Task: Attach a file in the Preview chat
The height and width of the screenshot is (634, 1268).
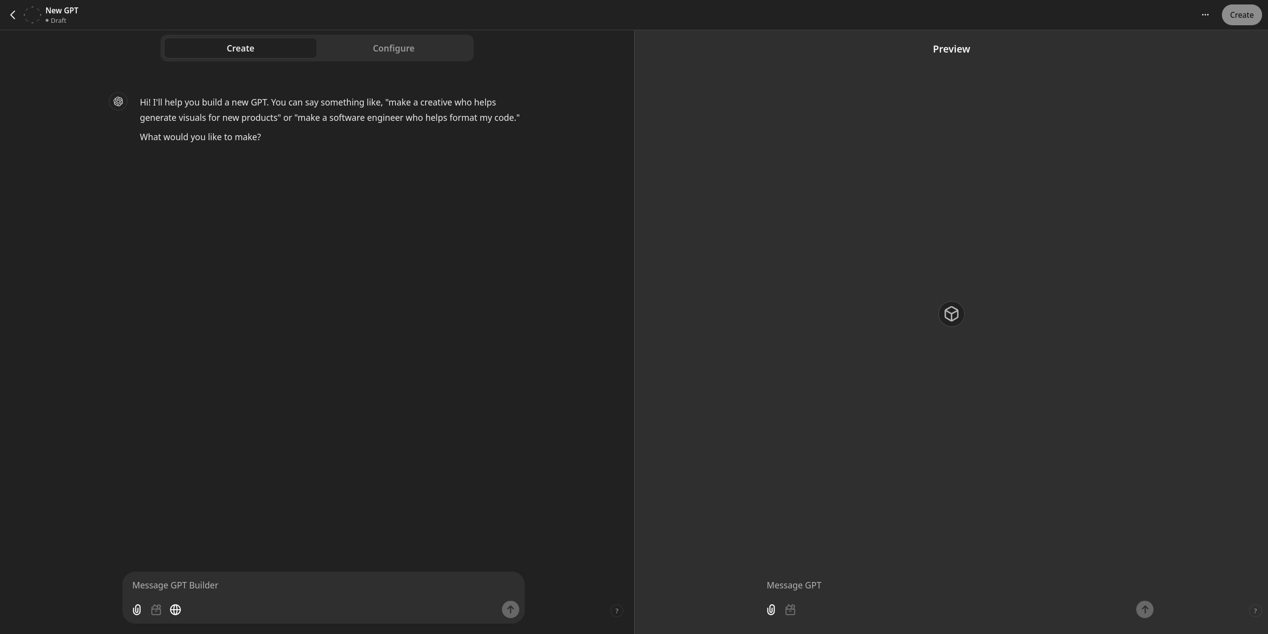Action: pyautogui.click(x=771, y=610)
